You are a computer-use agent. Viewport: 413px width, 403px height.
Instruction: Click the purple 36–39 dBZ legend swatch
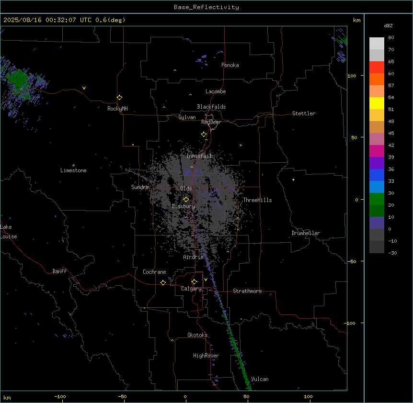click(x=377, y=163)
